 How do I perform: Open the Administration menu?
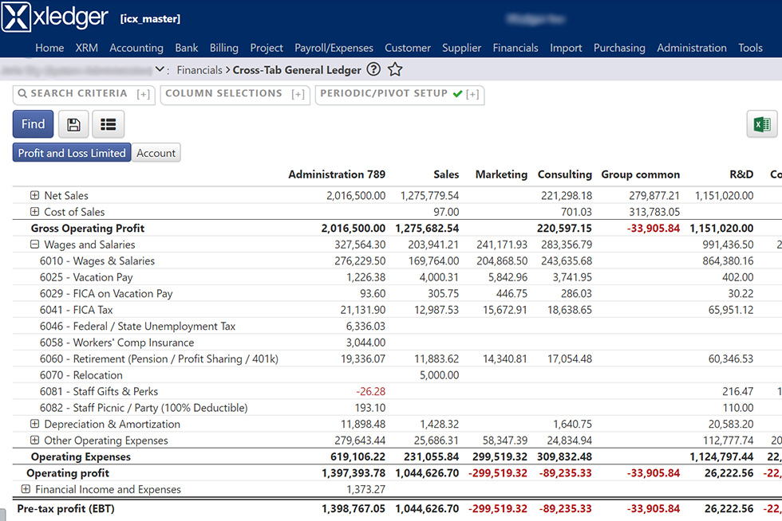(692, 48)
